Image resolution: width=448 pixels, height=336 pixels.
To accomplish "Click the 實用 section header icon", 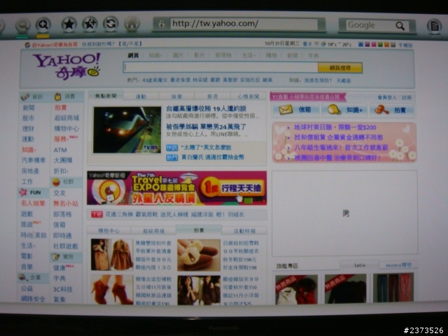I will (55, 257).
